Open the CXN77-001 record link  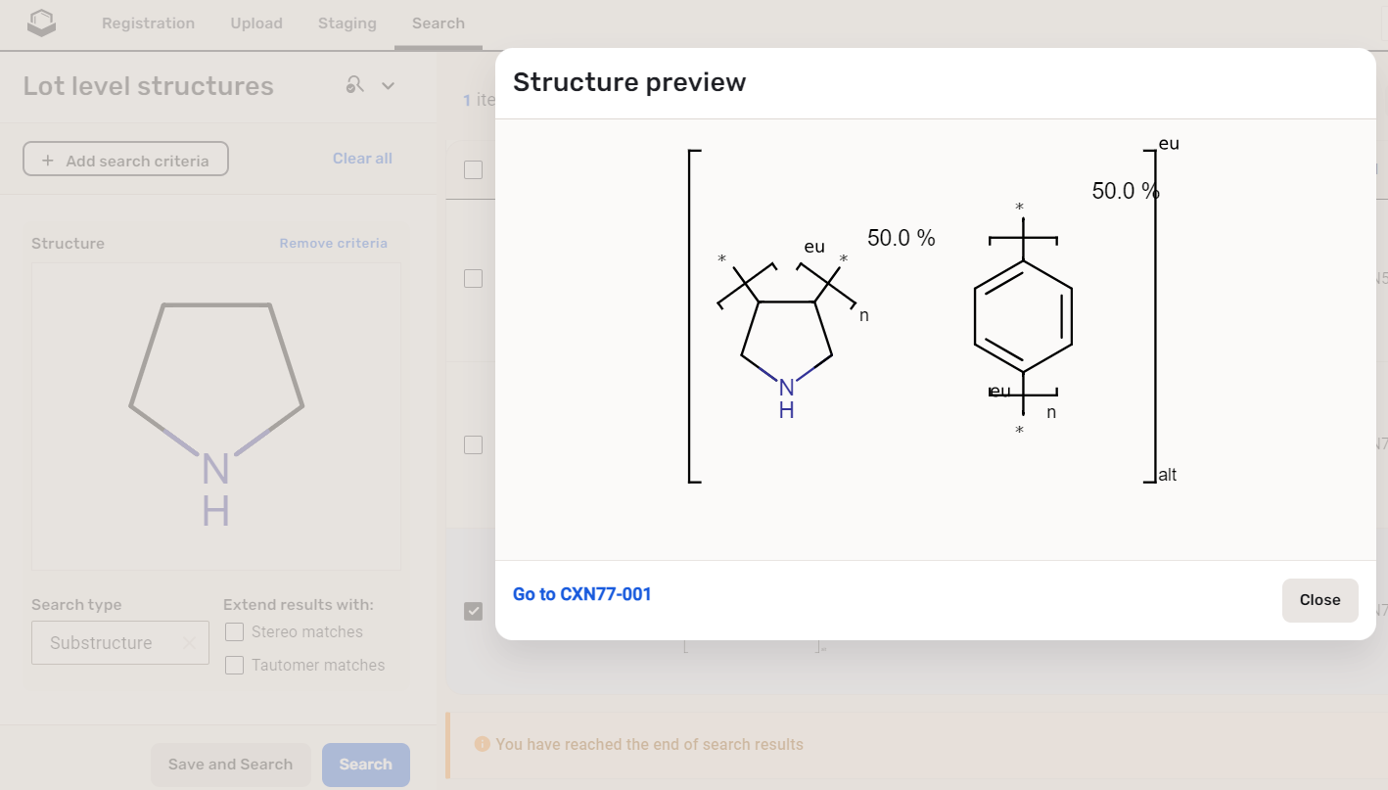(x=581, y=593)
